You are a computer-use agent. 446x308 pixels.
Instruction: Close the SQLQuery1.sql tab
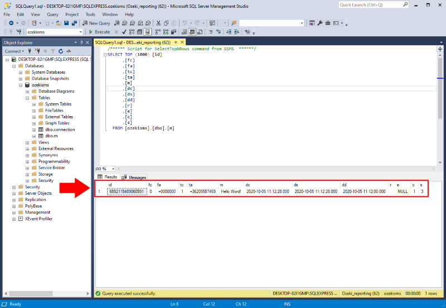coord(182,42)
